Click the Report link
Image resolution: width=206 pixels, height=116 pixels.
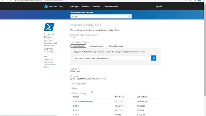click(46, 67)
